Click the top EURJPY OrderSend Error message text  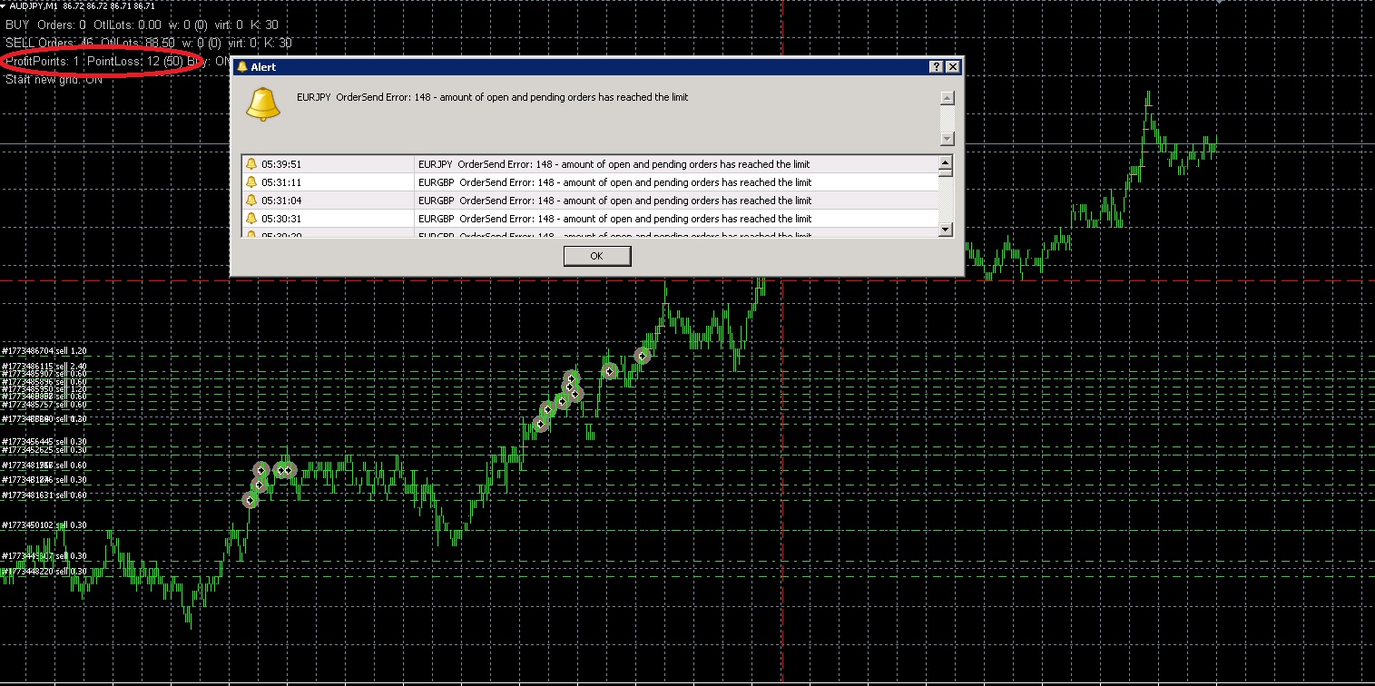click(492, 97)
